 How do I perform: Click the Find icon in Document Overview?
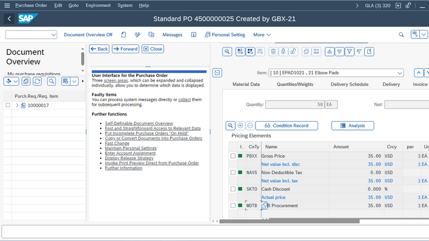(x=51, y=81)
